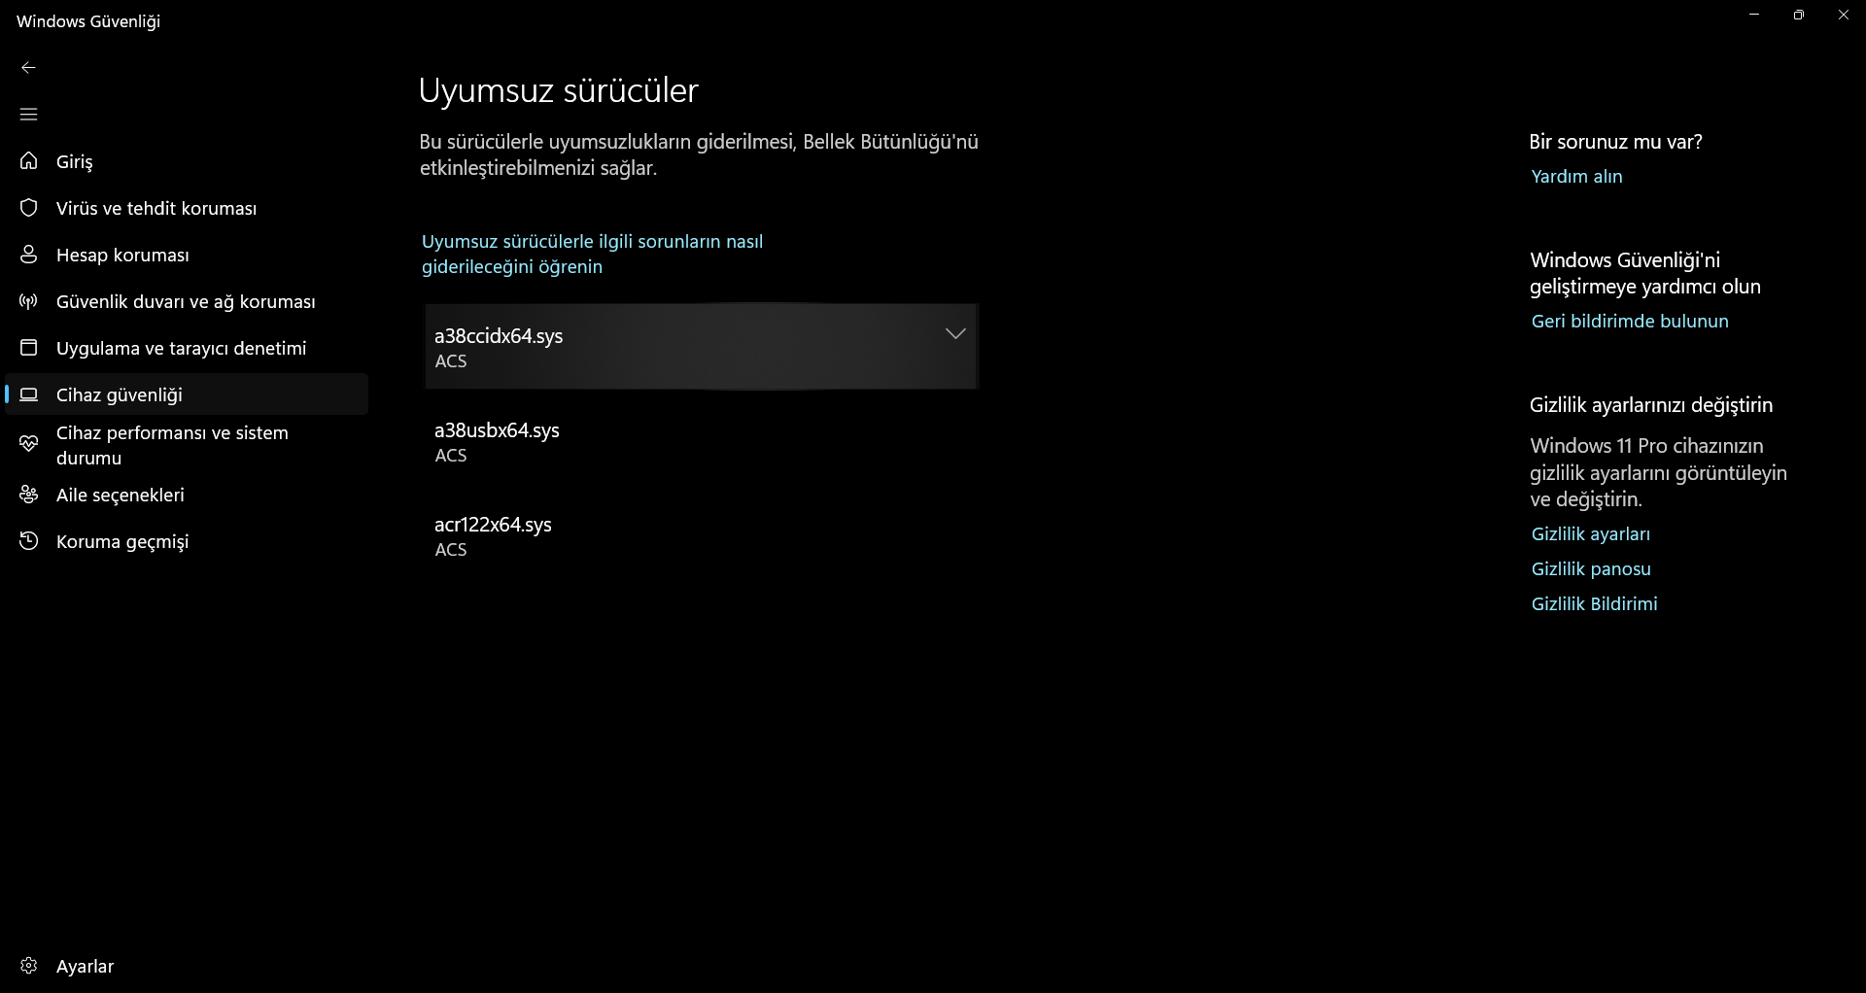The height and width of the screenshot is (993, 1866).
Task: Click the clock icon for Koruma geçmişi
Action: click(29, 541)
